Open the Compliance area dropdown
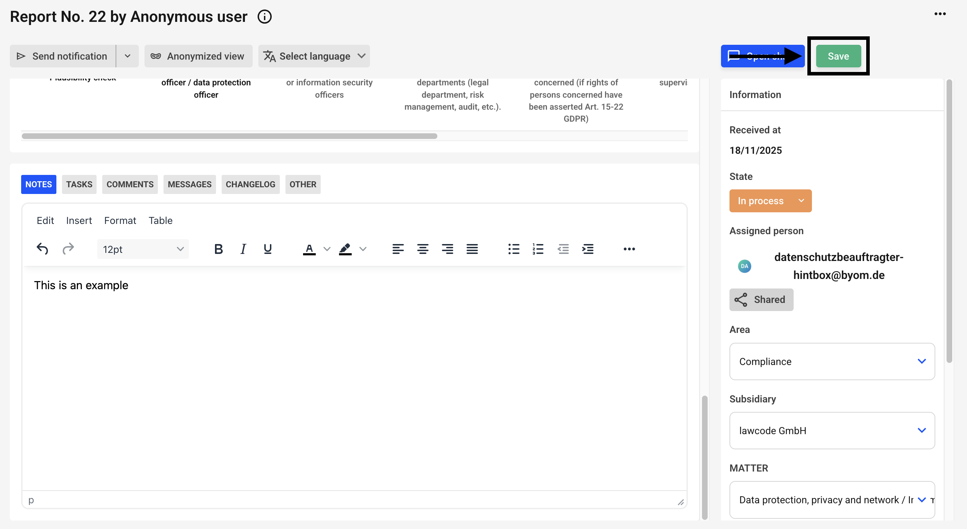The width and height of the screenshot is (967, 529). click(831, 361)
